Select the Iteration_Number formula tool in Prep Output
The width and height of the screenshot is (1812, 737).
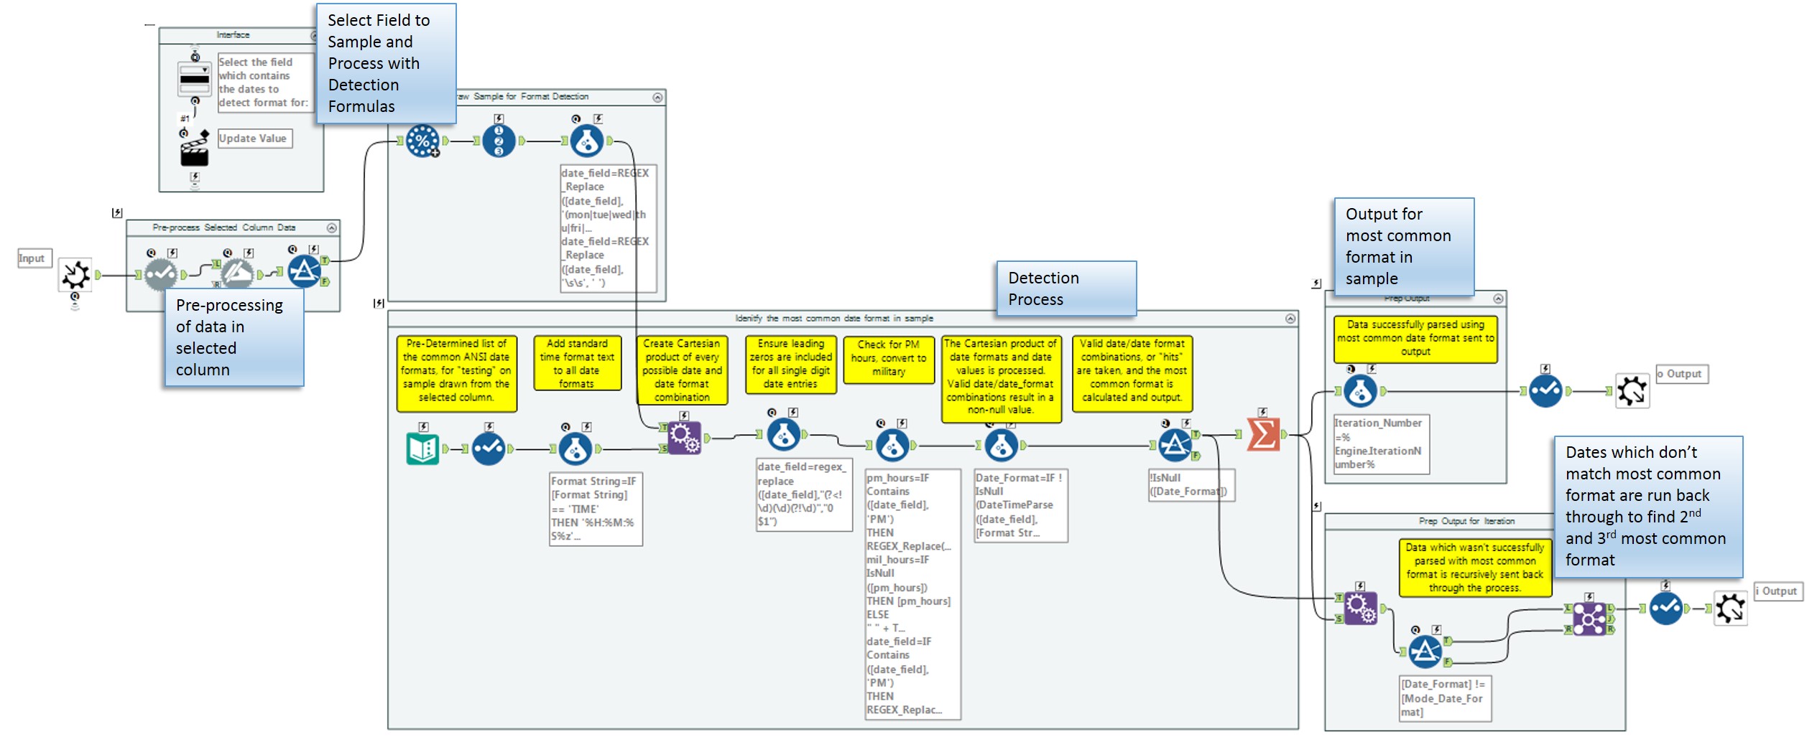[x=1360, y=392]
